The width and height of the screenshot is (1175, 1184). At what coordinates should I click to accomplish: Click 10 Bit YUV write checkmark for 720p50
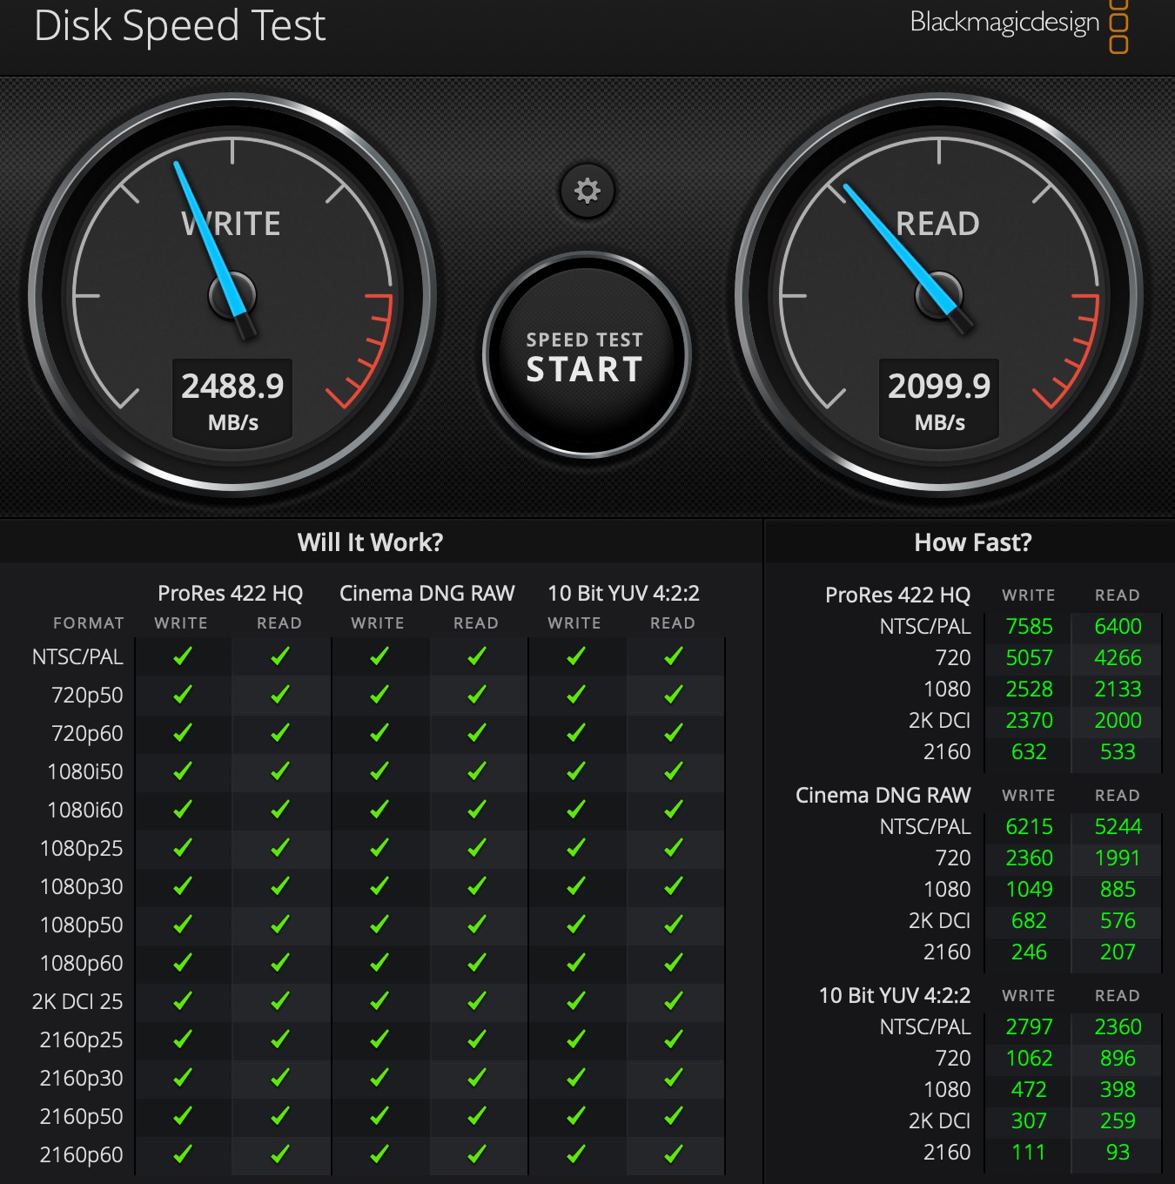576,695
